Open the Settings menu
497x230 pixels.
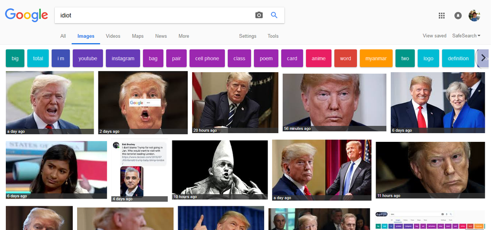tap(248, 36)
